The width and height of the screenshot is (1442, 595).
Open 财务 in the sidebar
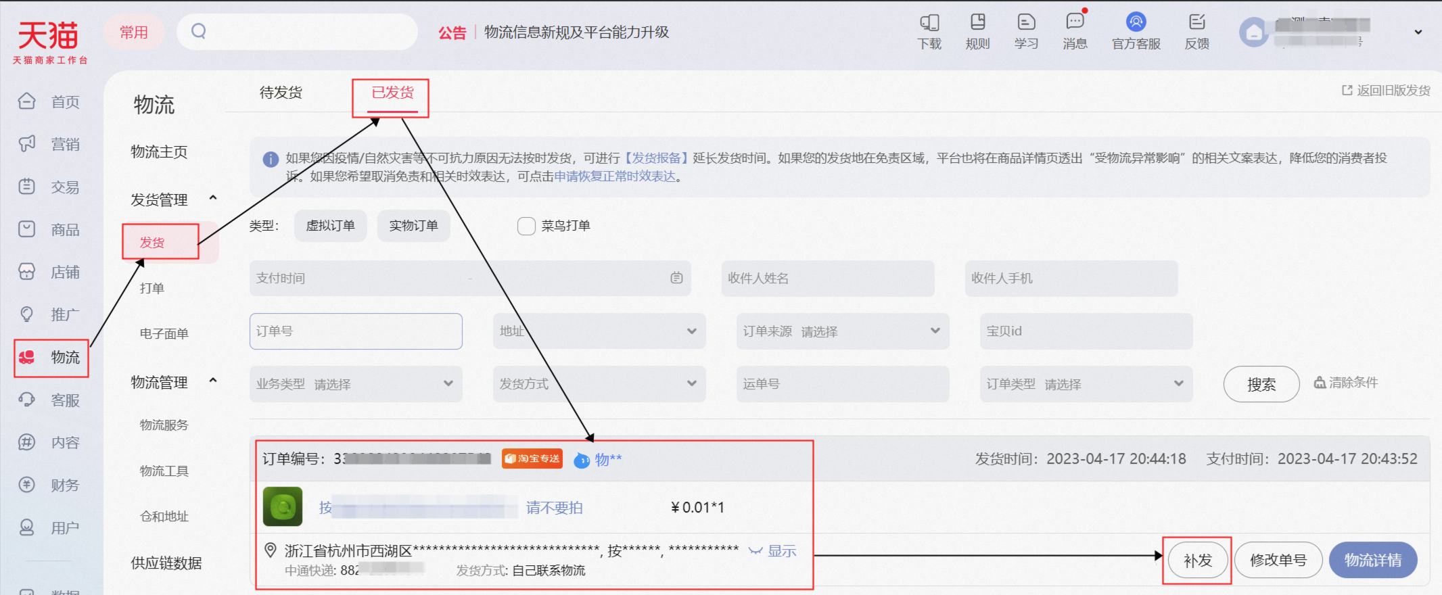[x=50, y=485]
